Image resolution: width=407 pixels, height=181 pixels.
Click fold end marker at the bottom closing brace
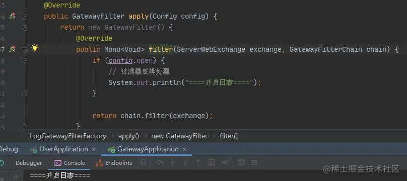click(x=25, y=126)
